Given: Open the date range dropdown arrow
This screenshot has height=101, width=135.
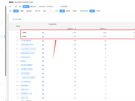Looking at the screenshot, I should click(x=57, y=7).
